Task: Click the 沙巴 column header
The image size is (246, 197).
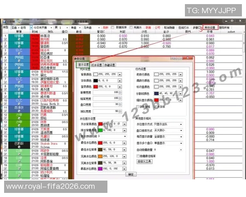Action: [x=144, y=32]
